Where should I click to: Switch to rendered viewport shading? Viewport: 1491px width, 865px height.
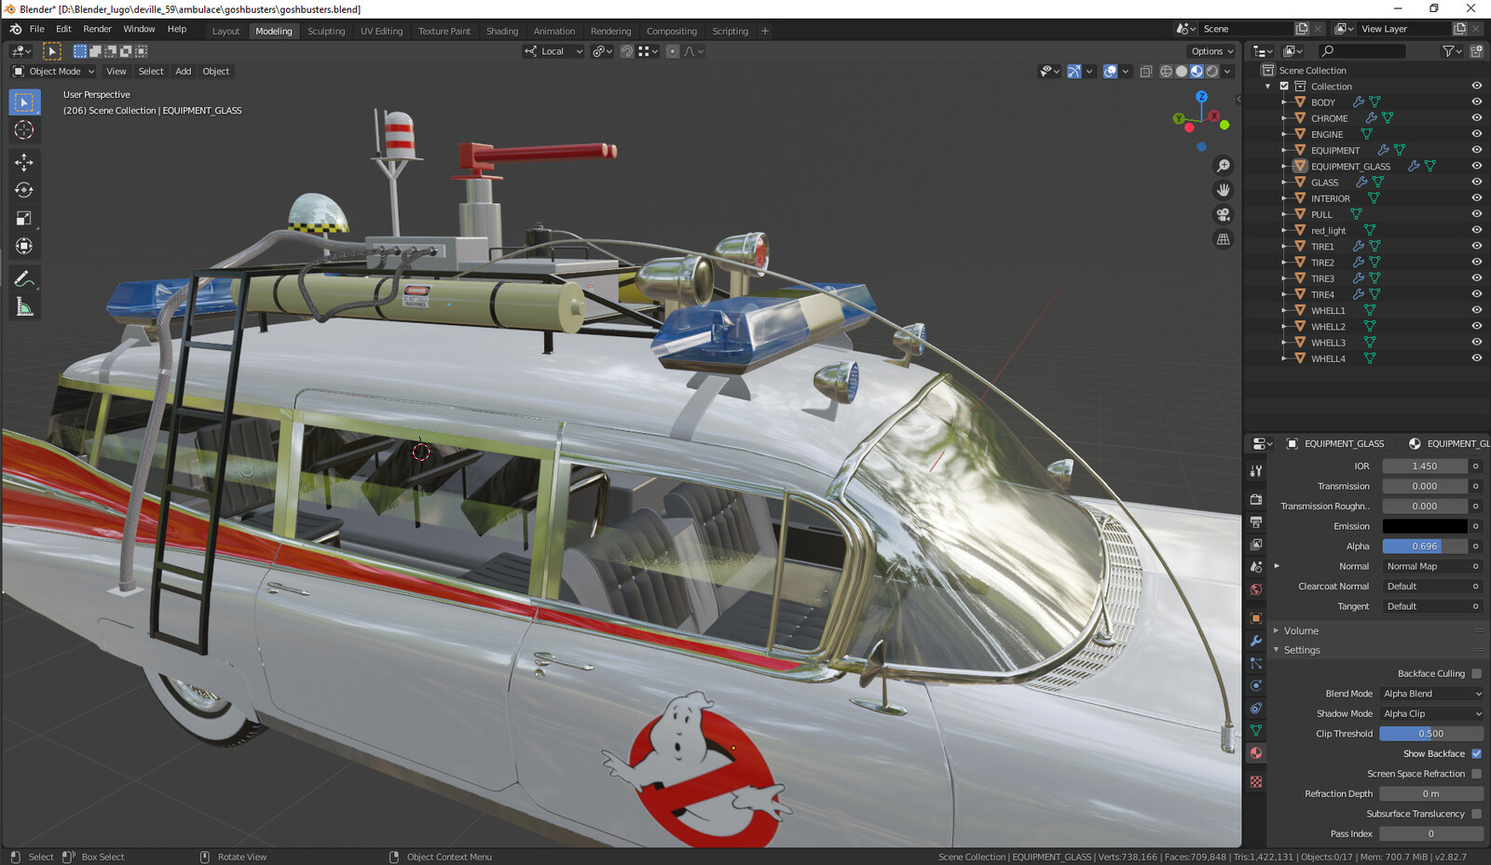tap(1212, 71)
